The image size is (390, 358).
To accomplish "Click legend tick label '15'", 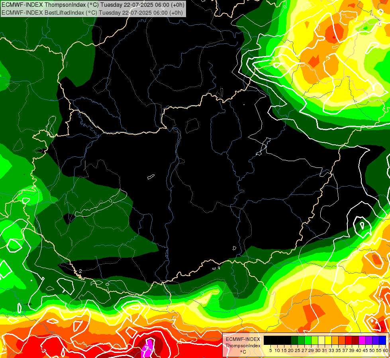I will tap(284, 350).
